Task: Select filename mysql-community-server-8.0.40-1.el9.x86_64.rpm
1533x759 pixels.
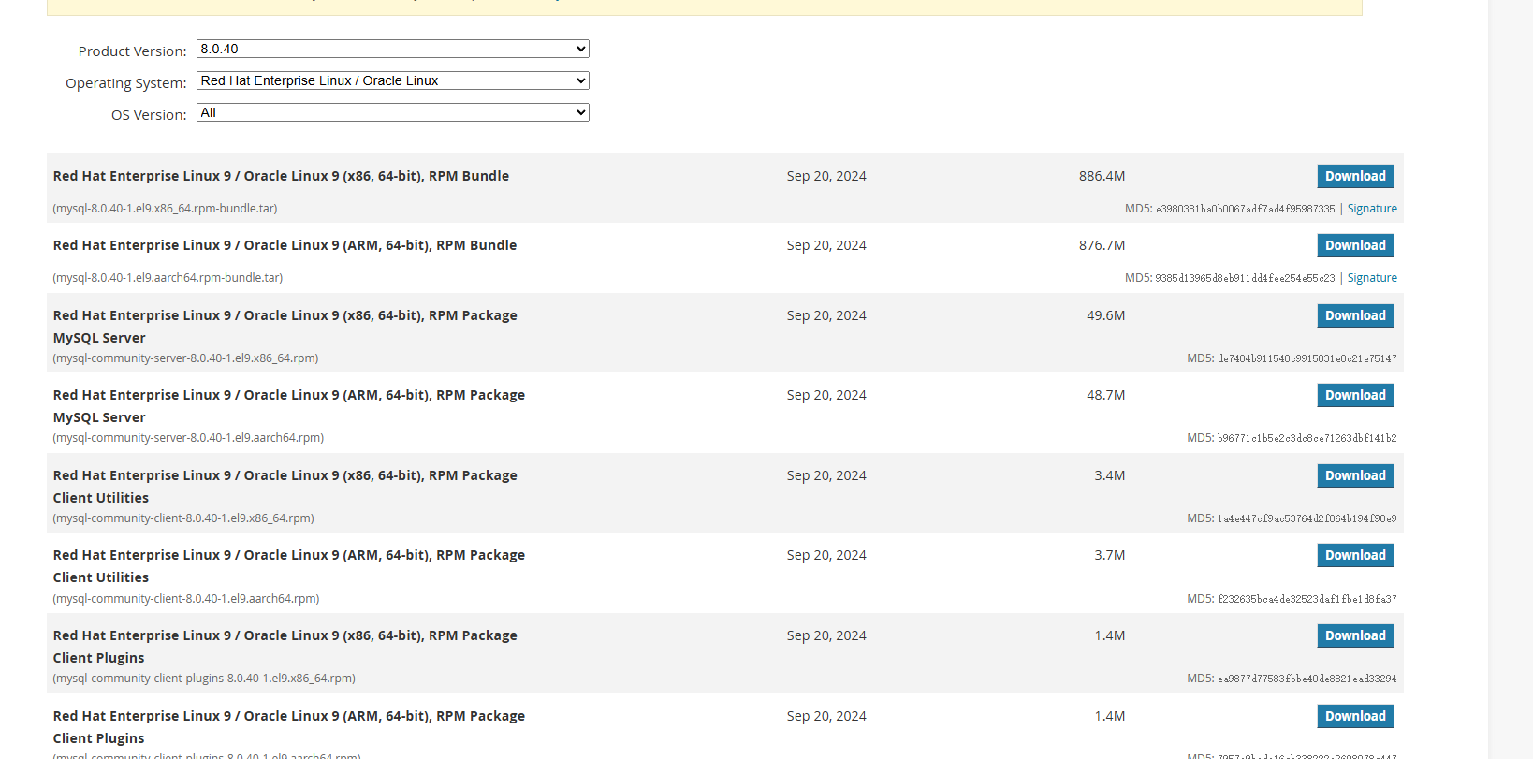Action: [185, 358]
